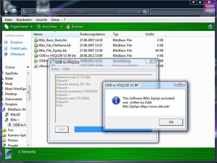This screenshot has width=217, height=163.
Task: Select the file name Blitz_File_ZipApi.bb
Action: 53,51
